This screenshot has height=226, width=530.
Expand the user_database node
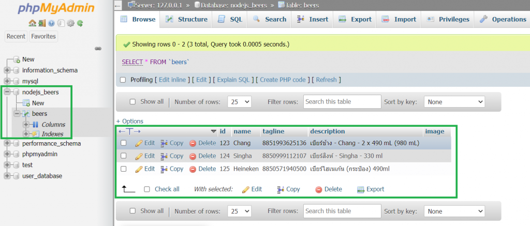pos(7,176)
